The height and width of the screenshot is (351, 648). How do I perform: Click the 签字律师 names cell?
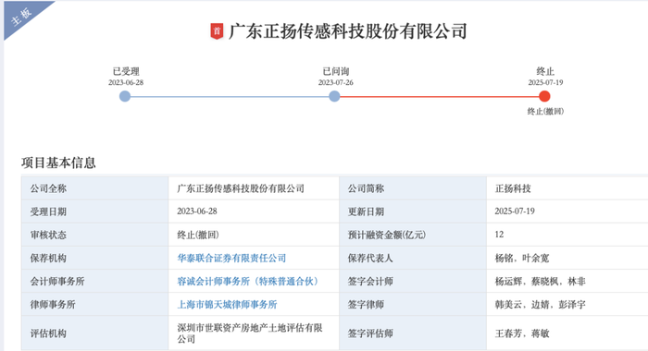coord(540,305)
